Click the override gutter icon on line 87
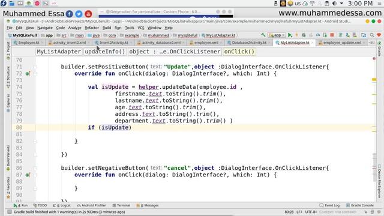The height and width of the screenshot is (216, 384). click(28, 175)
